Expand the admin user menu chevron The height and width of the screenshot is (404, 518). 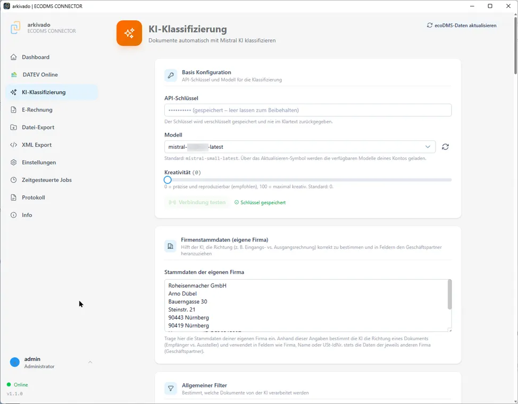click(90, 363)
